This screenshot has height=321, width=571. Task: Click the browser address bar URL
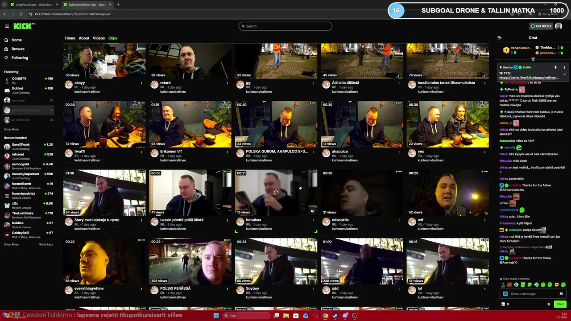(x=73, y=14)
